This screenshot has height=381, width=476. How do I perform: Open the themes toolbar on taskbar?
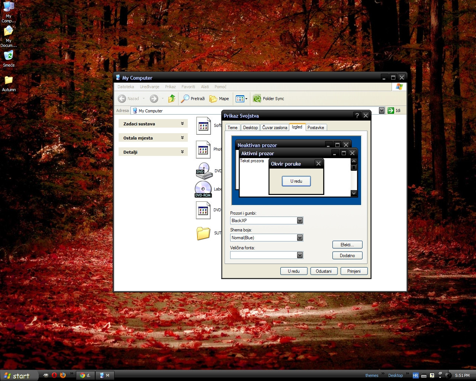pyautogui.click(x=372, y=375)
